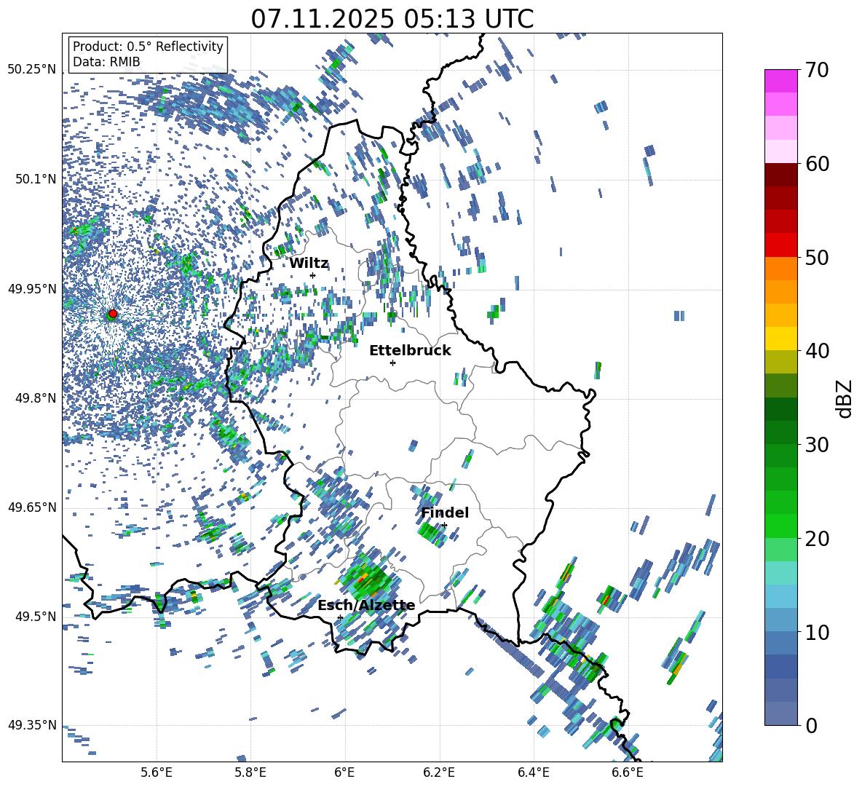
Task: Click the 40 value on colorbar
Action: [817, 351]
